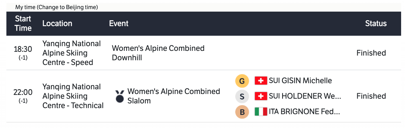Select gold medalist GISIN Michelle
Viewport: 405px width, 128px height.
pyautogui.click(x=300, y=81)
